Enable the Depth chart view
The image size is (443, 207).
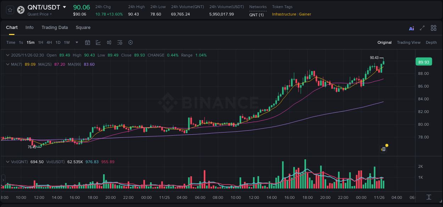click(x=431, y=42)
